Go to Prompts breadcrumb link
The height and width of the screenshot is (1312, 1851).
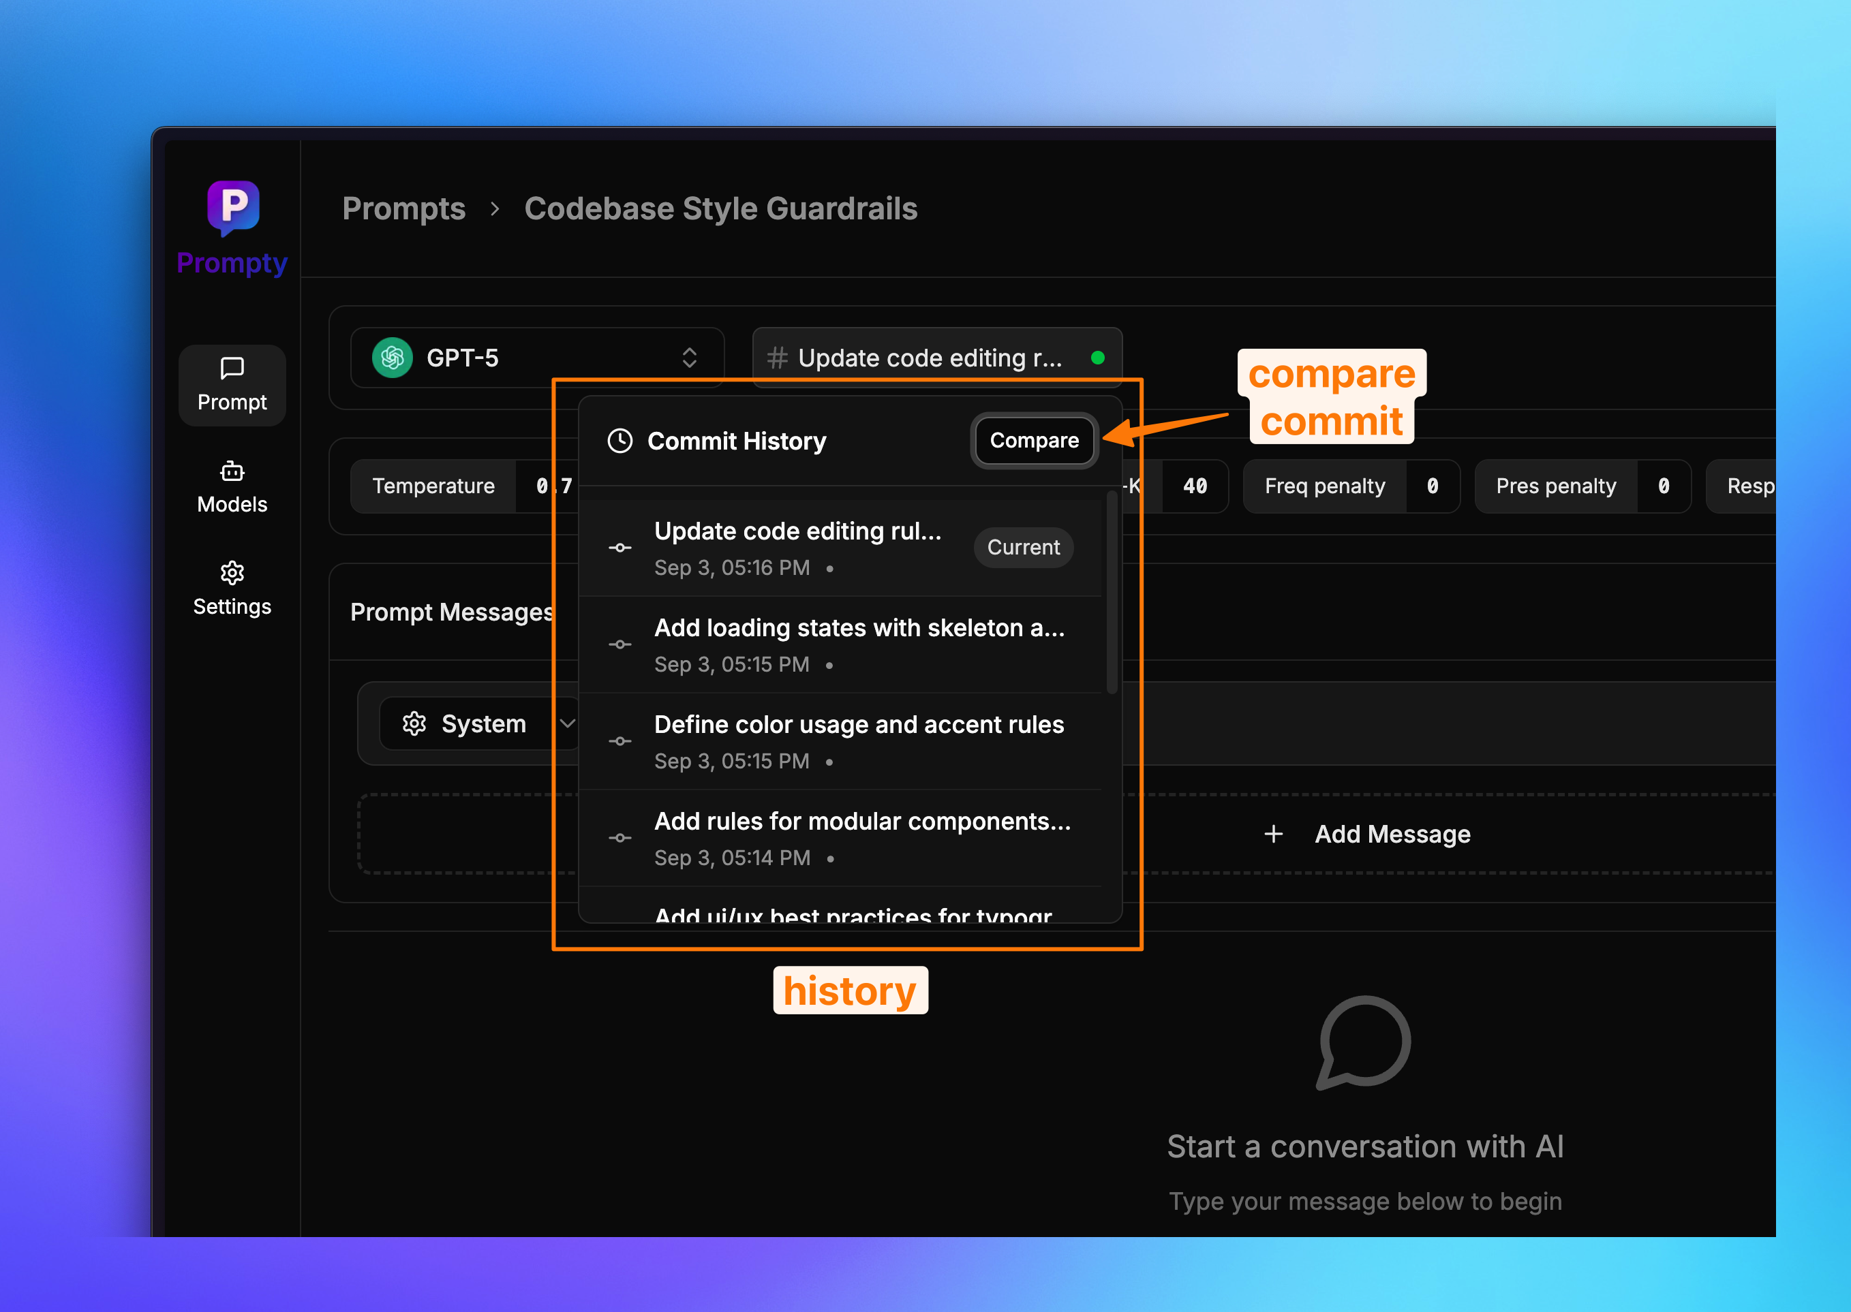tap(403, 208)
